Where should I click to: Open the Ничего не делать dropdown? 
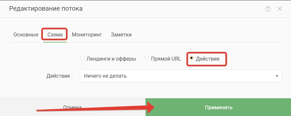point(181,76)
